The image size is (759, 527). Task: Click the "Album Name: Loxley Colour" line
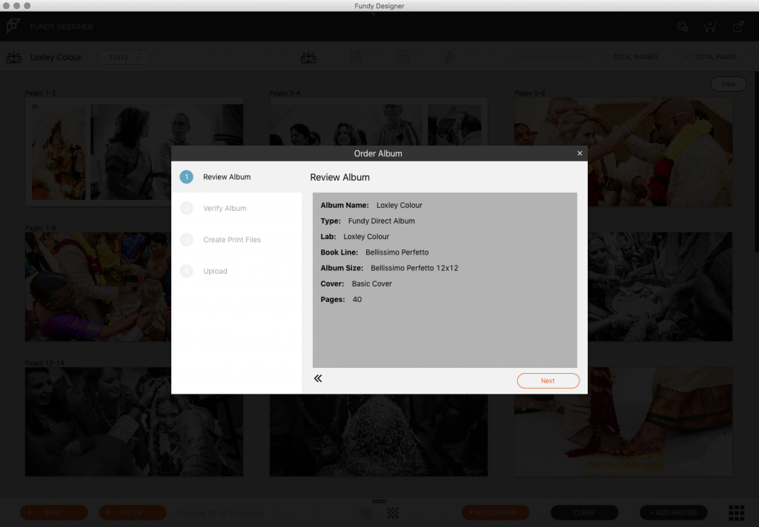coord(371,205)
